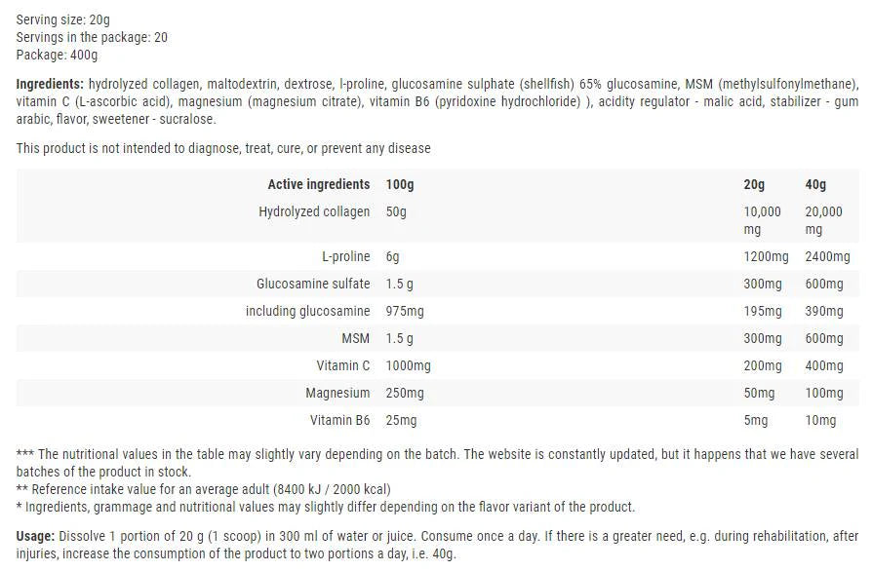The width and height of the screenshot is (872, 571).
Task: Click the "1000mg" Vitamin C value
Action: [x=409, y=365]
